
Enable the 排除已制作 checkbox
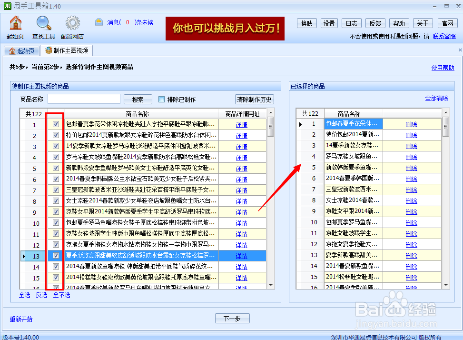pyautogui.click(x=160, y=99)
